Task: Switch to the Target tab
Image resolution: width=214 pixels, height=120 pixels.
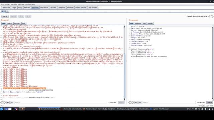Action: pos(14,8)
